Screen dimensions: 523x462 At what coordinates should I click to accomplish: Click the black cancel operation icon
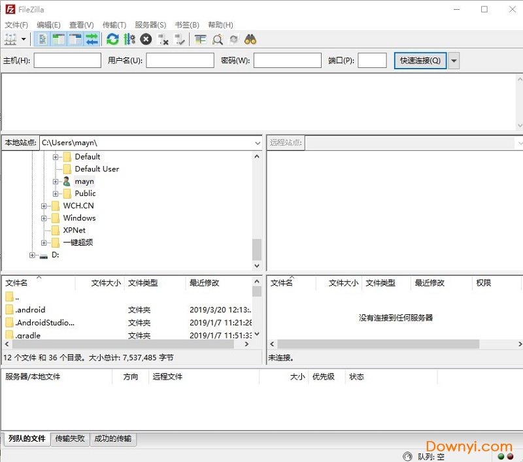(x=146, y=39)
